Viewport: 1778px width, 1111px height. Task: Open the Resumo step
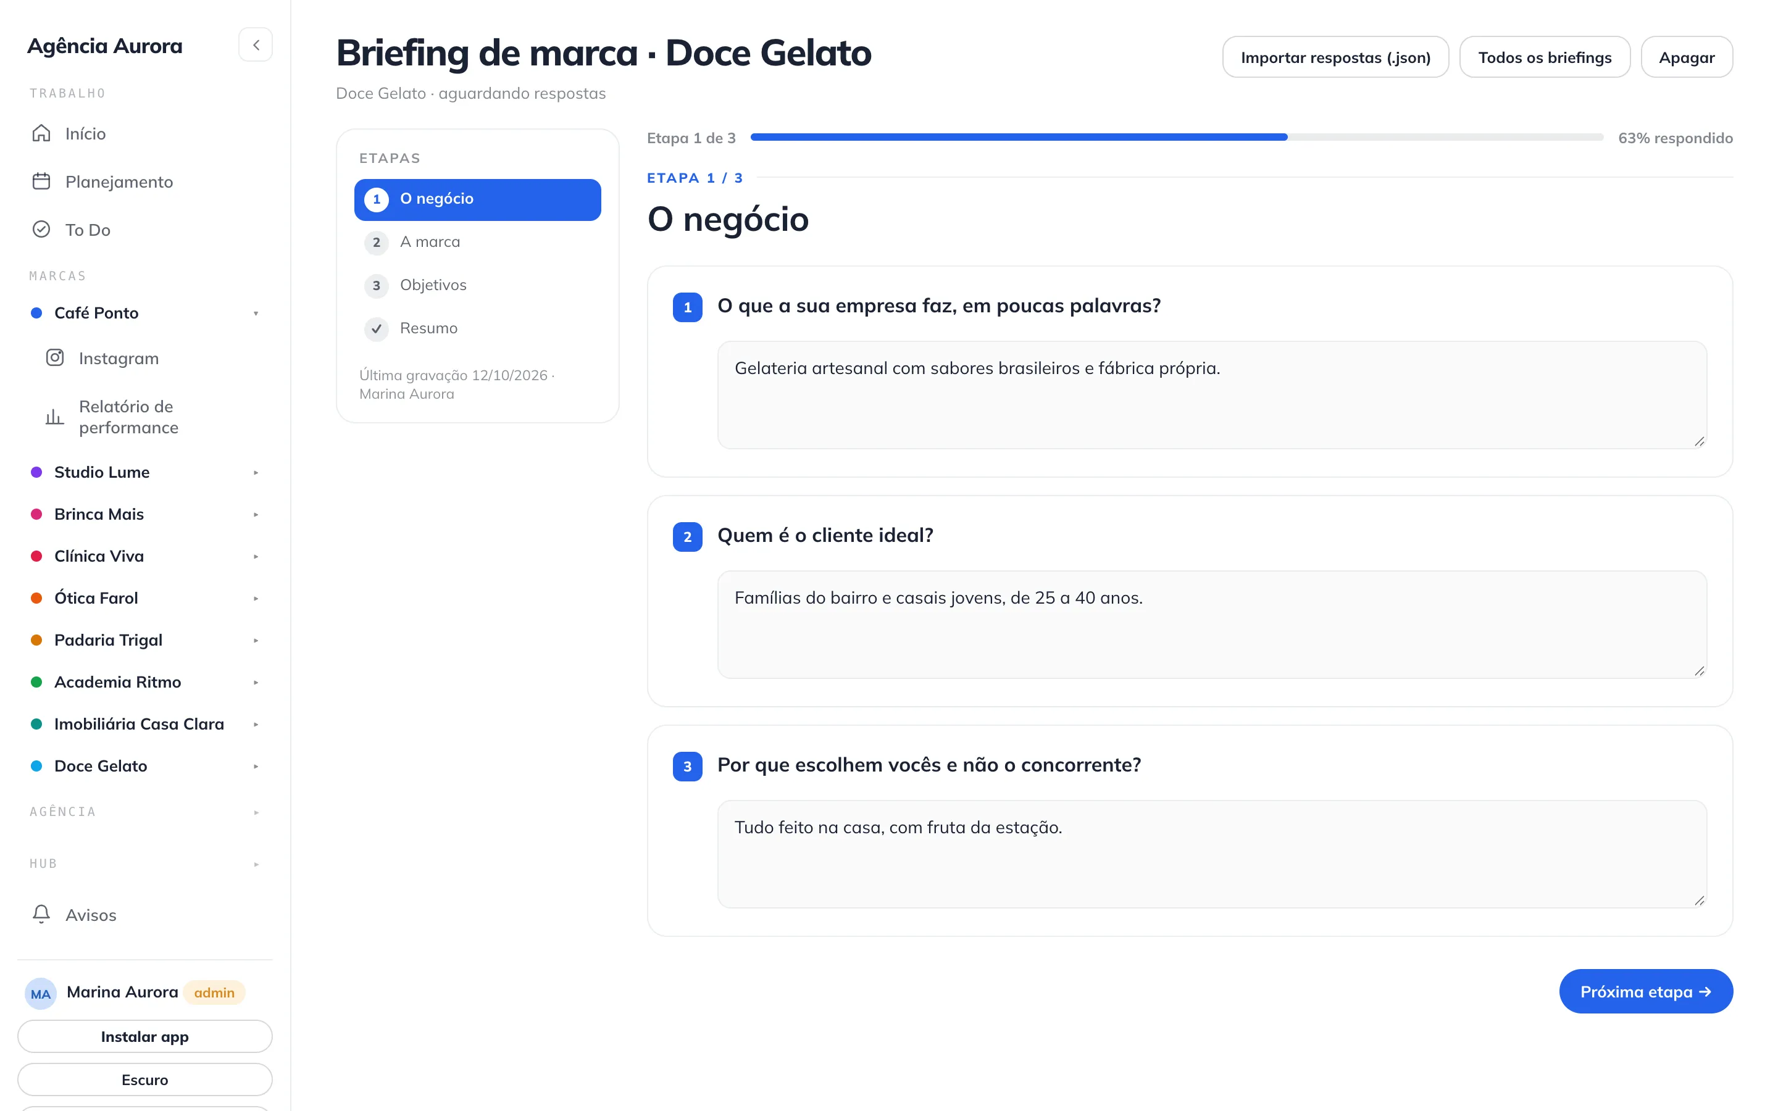click(x=478, y=328)
